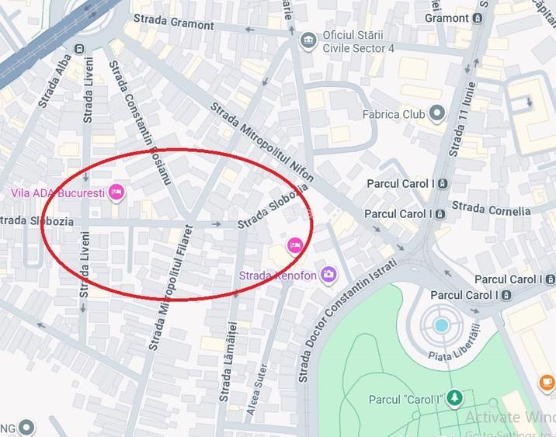Click the orange coffee cup marker
Viewport: 556px width, 437px height.
tap(547, 383)
